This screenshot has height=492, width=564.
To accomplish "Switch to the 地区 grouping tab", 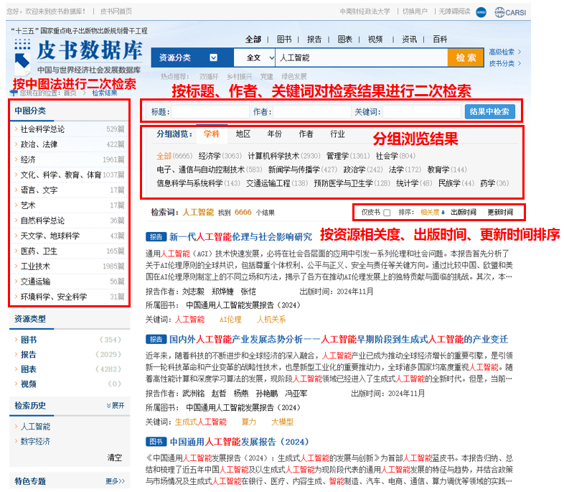I will point(243,134).
